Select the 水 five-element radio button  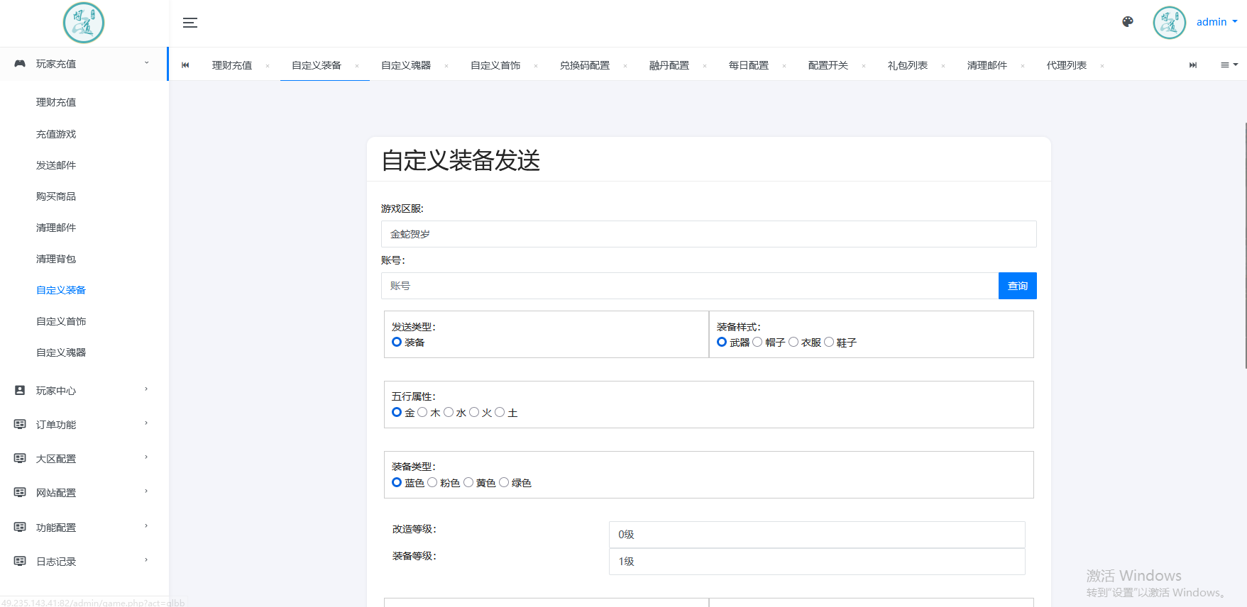449,412
